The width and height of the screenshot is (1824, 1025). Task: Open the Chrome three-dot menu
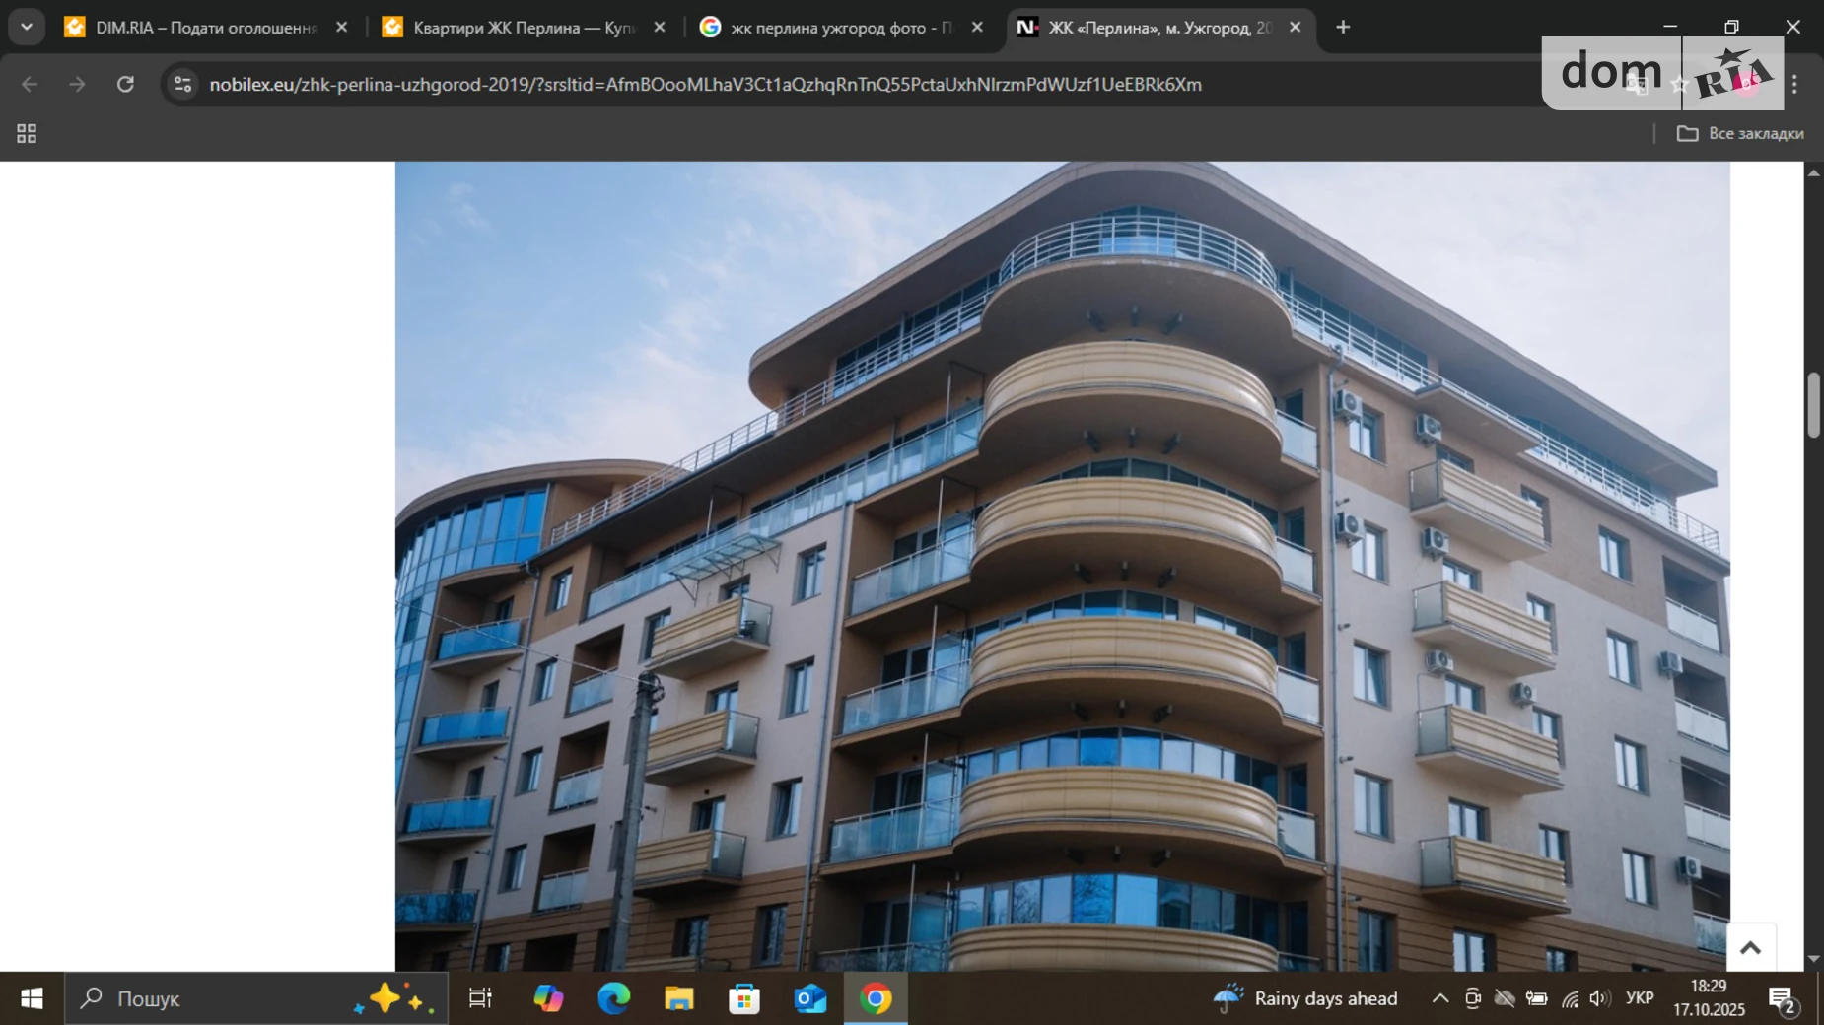point(1794,85)
